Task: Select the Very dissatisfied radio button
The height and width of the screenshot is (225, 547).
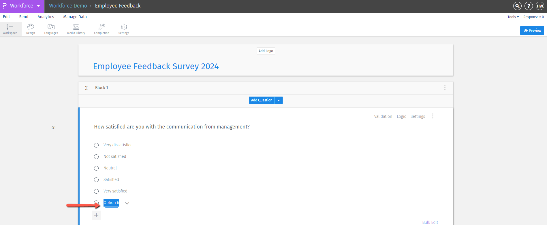Action: [96, 145]
